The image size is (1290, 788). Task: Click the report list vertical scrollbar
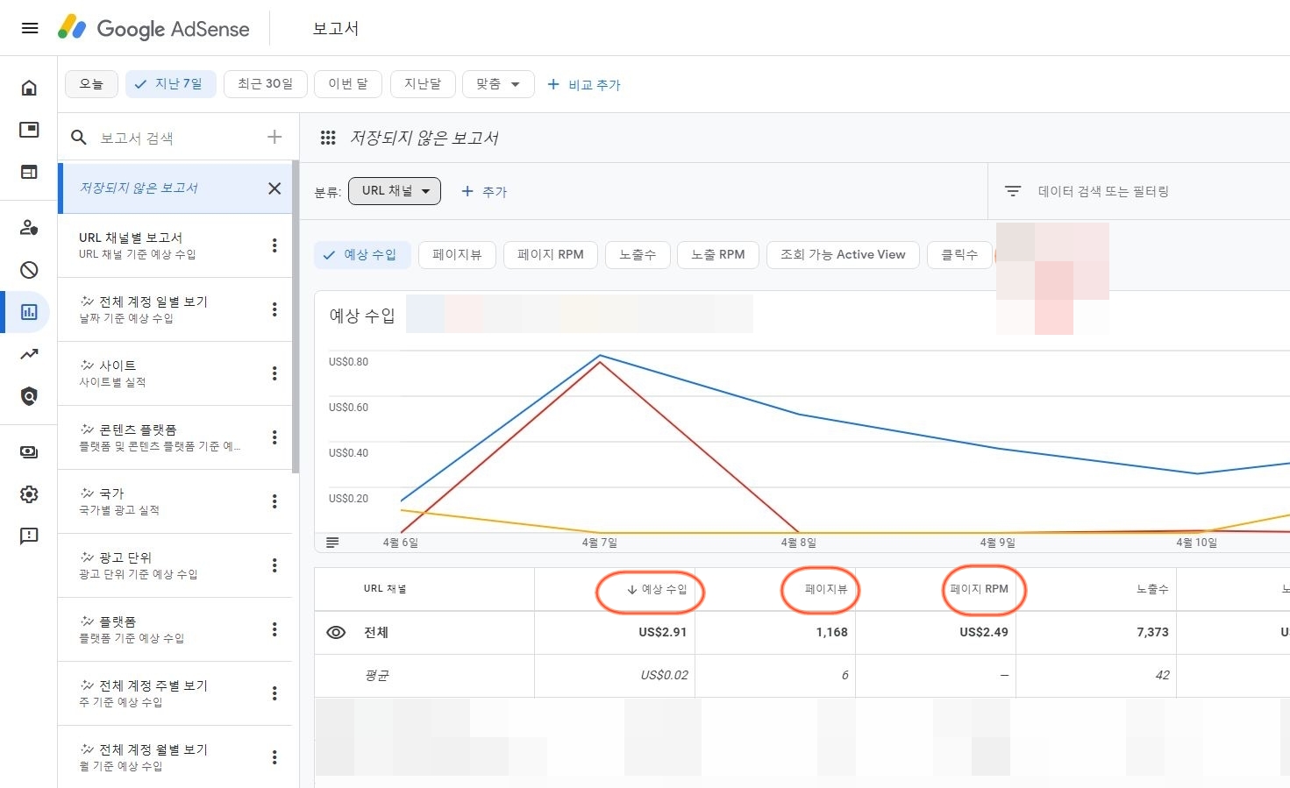coord(296,316)
